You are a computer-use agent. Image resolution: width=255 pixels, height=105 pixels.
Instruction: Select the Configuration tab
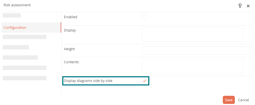31,27
